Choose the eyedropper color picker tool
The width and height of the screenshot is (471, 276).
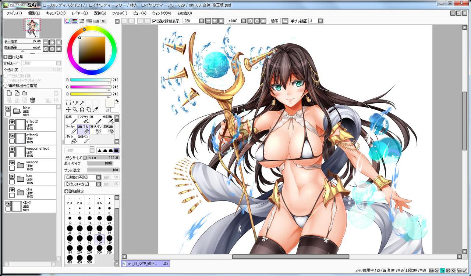pyautogui.click(x=95, y=109)
